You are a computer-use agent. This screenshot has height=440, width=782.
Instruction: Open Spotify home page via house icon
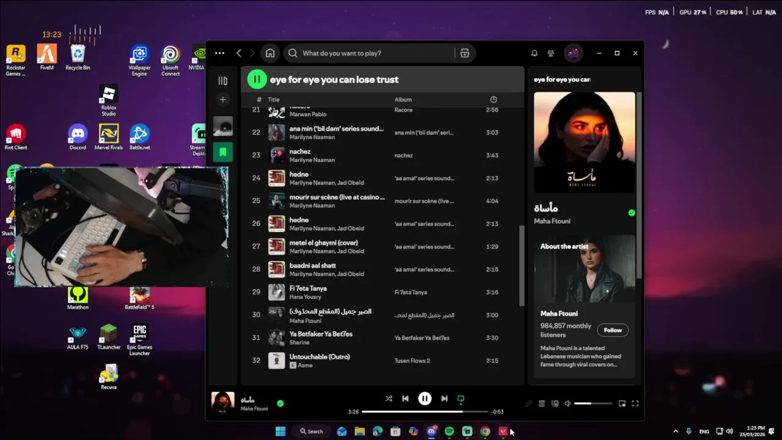click(x=270, y=53)
